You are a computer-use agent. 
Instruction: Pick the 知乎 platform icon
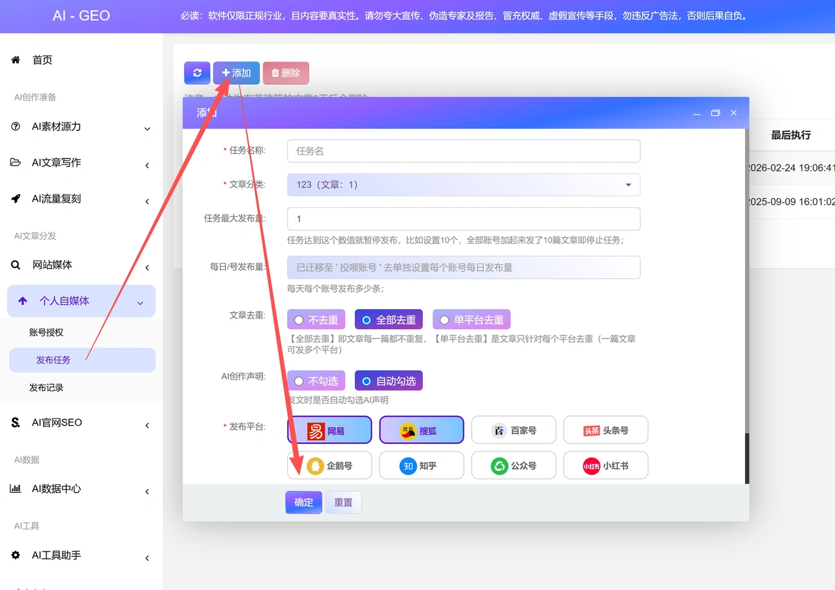408,465
